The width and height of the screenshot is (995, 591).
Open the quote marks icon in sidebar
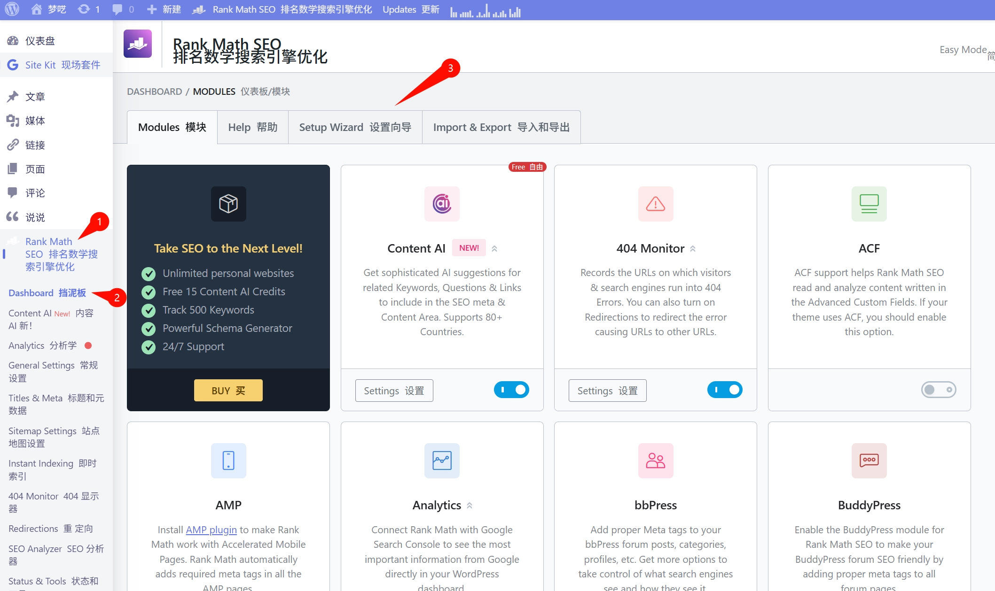[13, 217]
